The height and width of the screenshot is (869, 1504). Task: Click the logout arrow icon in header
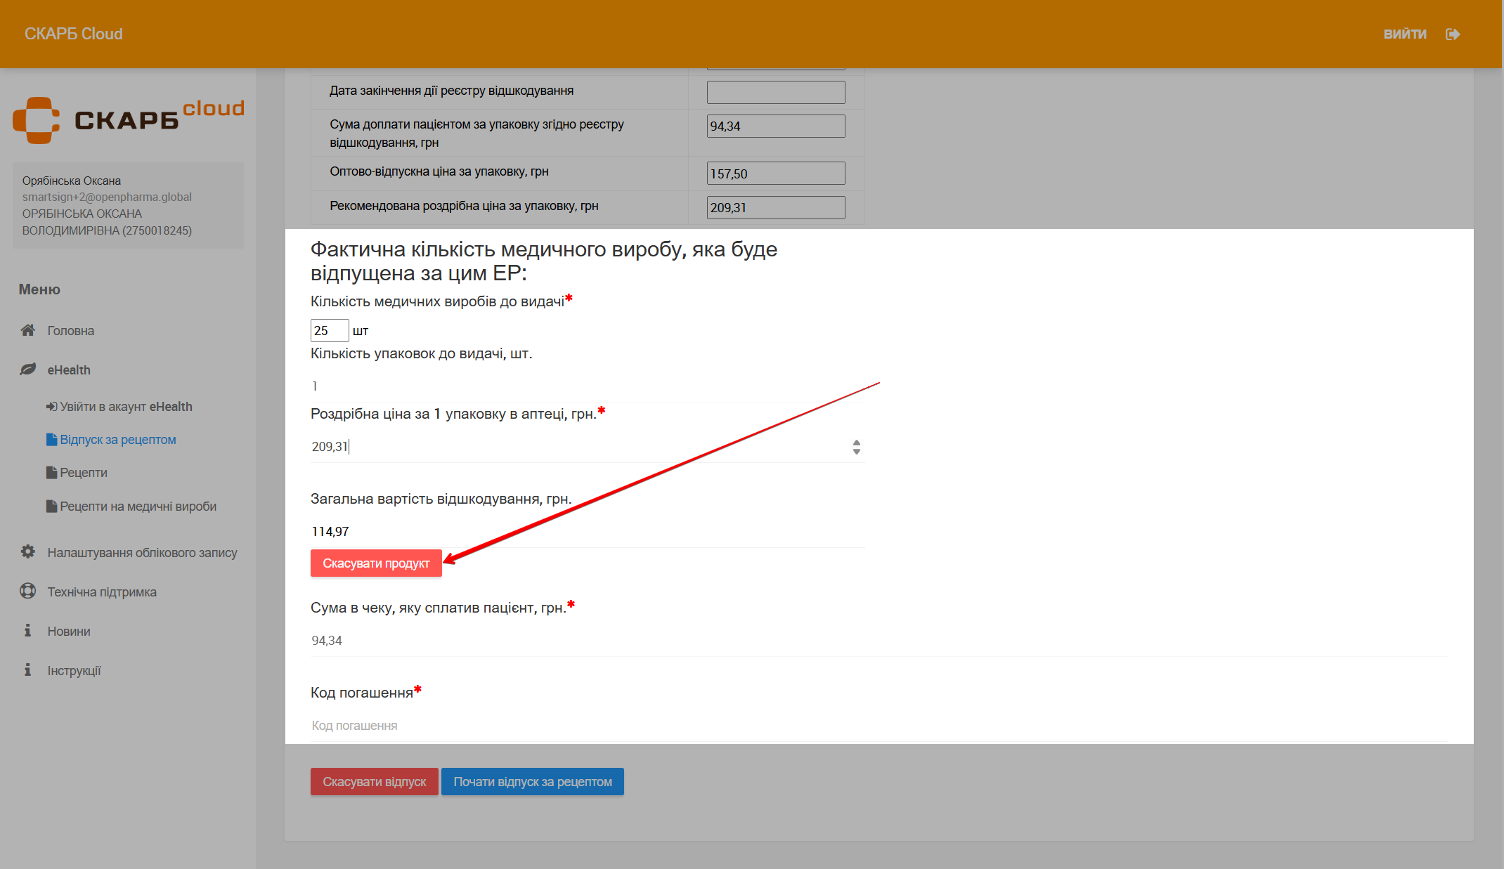(x=1453, y=34)
